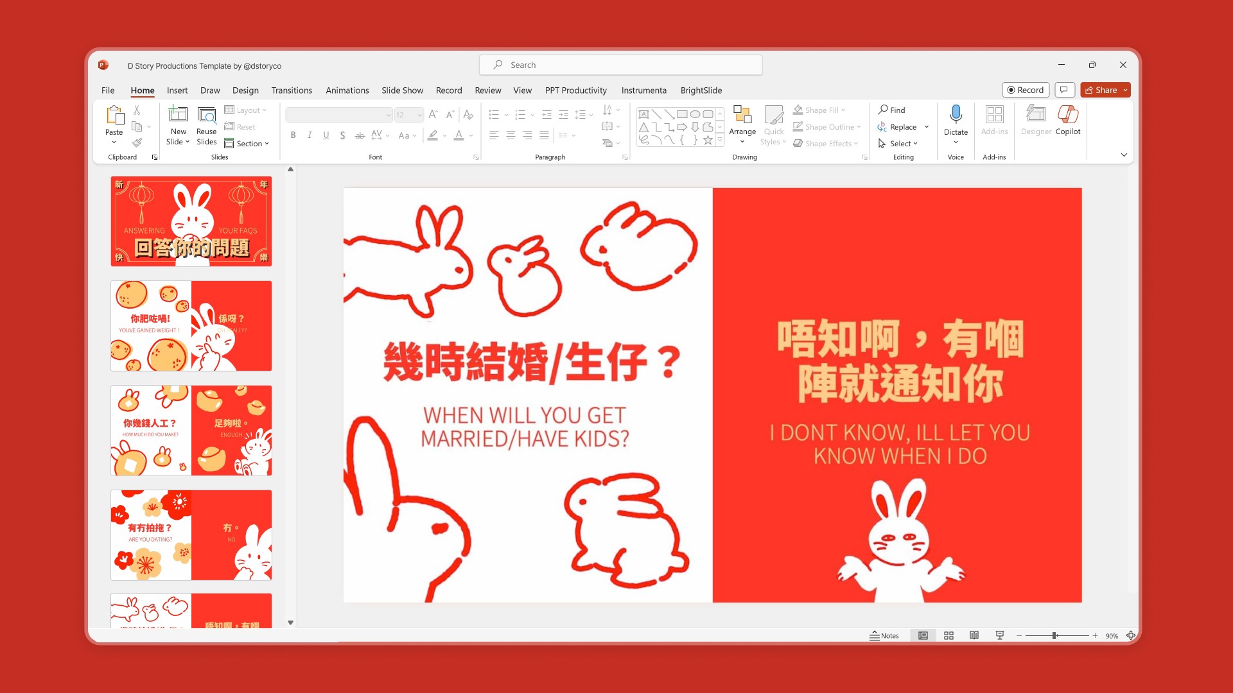Click the Format Painter brush icon
1233x693 pixels.
[x=137, y=142]
